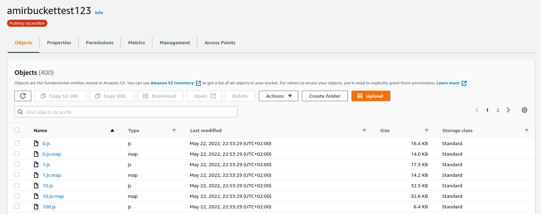Click the 16.4 KB size cell
This screenshot has width=541, height=214.
(x=420, y=143)
